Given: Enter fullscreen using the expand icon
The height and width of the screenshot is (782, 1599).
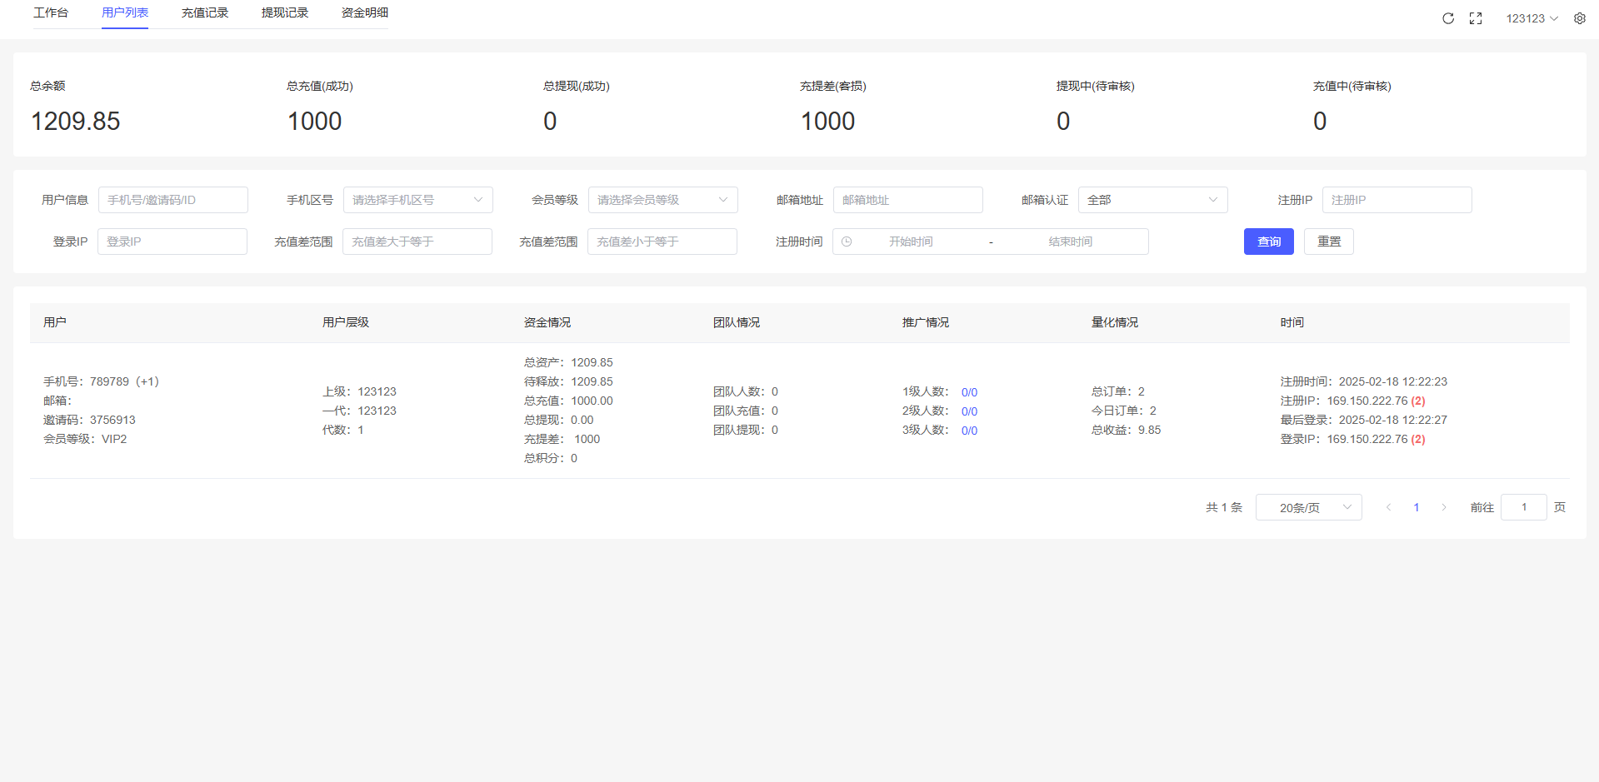Looking at the screenshot, I should 1475,17.
